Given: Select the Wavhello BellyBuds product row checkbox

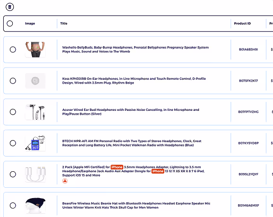Looking at the screenshot, I should tap(13, 50).
